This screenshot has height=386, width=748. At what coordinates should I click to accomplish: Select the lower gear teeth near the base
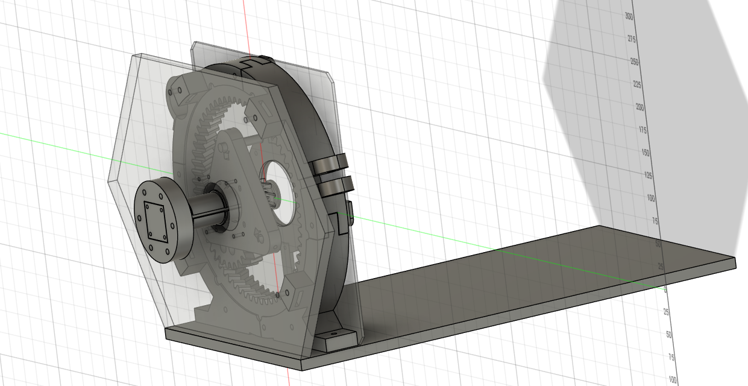click(259, 283)
